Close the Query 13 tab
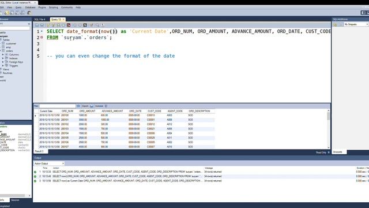Image resolution: width=369 pixels, height=208 pixels. point(63,19)
